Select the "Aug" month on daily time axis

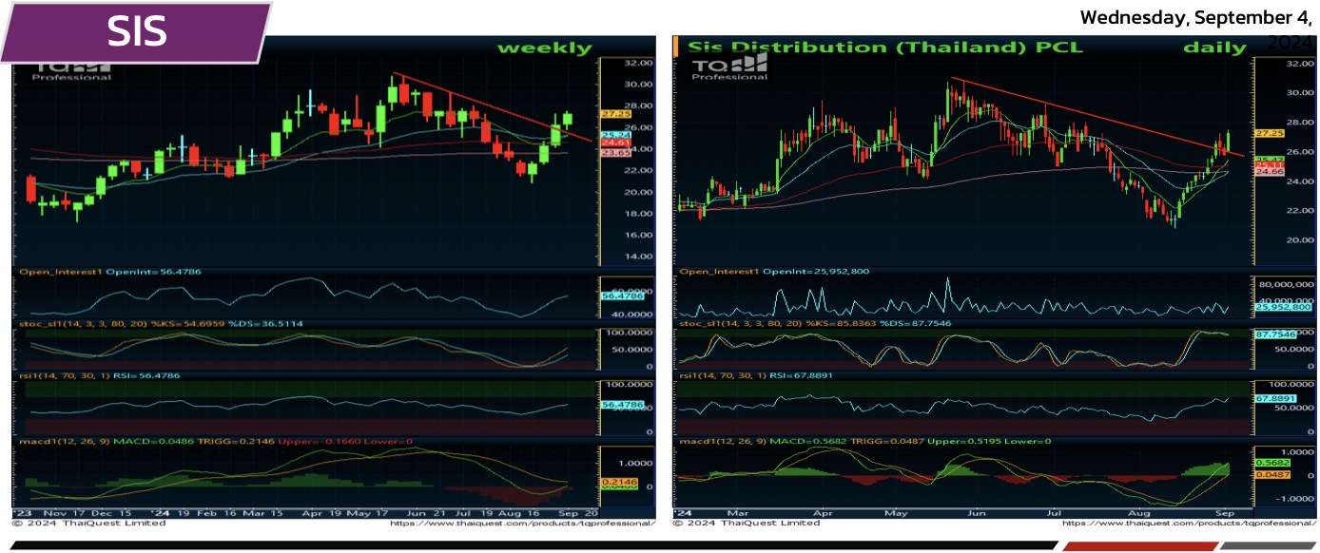(1138, 513)
